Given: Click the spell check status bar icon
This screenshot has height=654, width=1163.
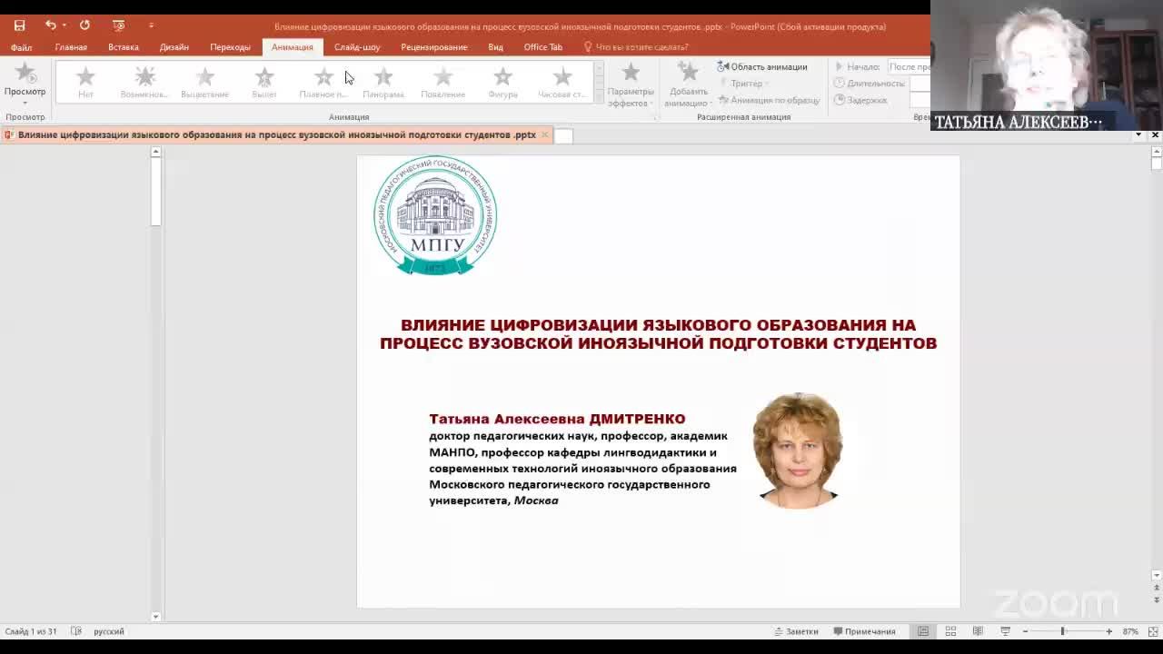Looking at the screenshot, I should pos(76,631).
